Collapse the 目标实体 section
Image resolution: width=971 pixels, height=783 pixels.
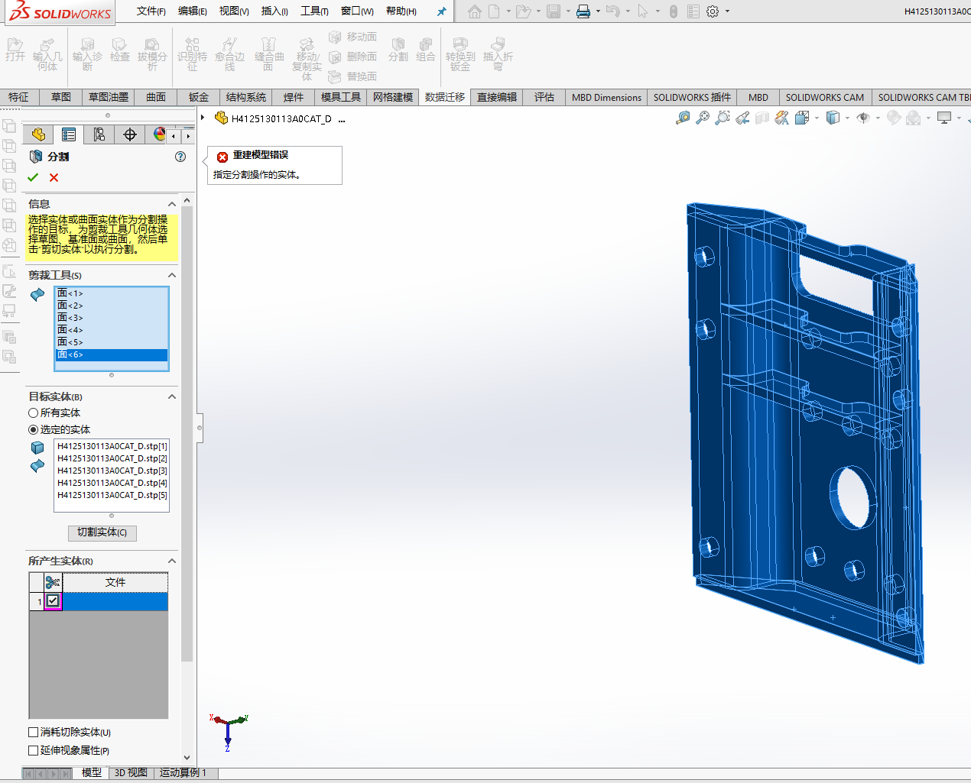coord(172,396)
